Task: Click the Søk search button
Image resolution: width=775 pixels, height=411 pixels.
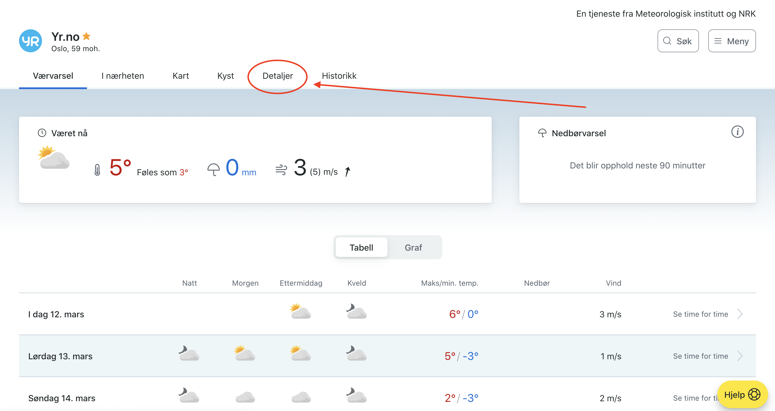Action: (678, 41)
